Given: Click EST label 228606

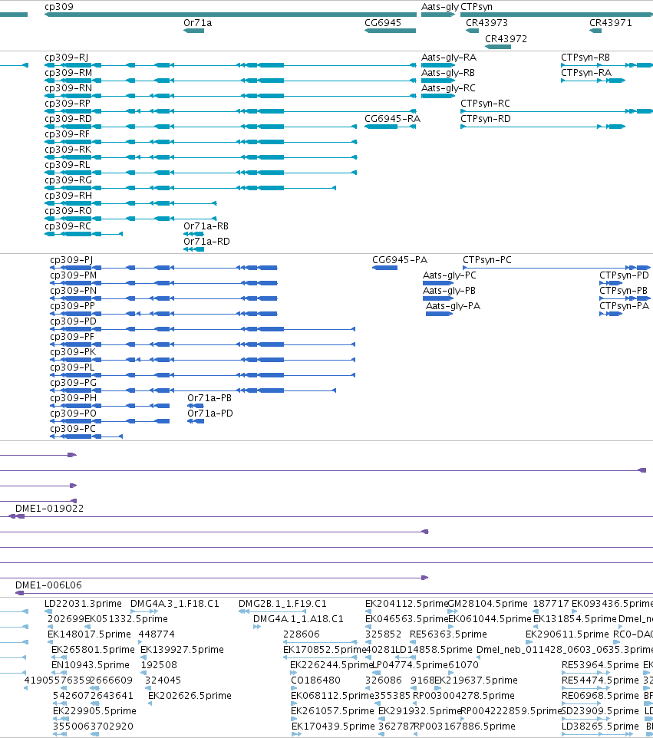Looking at the screenshot, I should (302, 634).
